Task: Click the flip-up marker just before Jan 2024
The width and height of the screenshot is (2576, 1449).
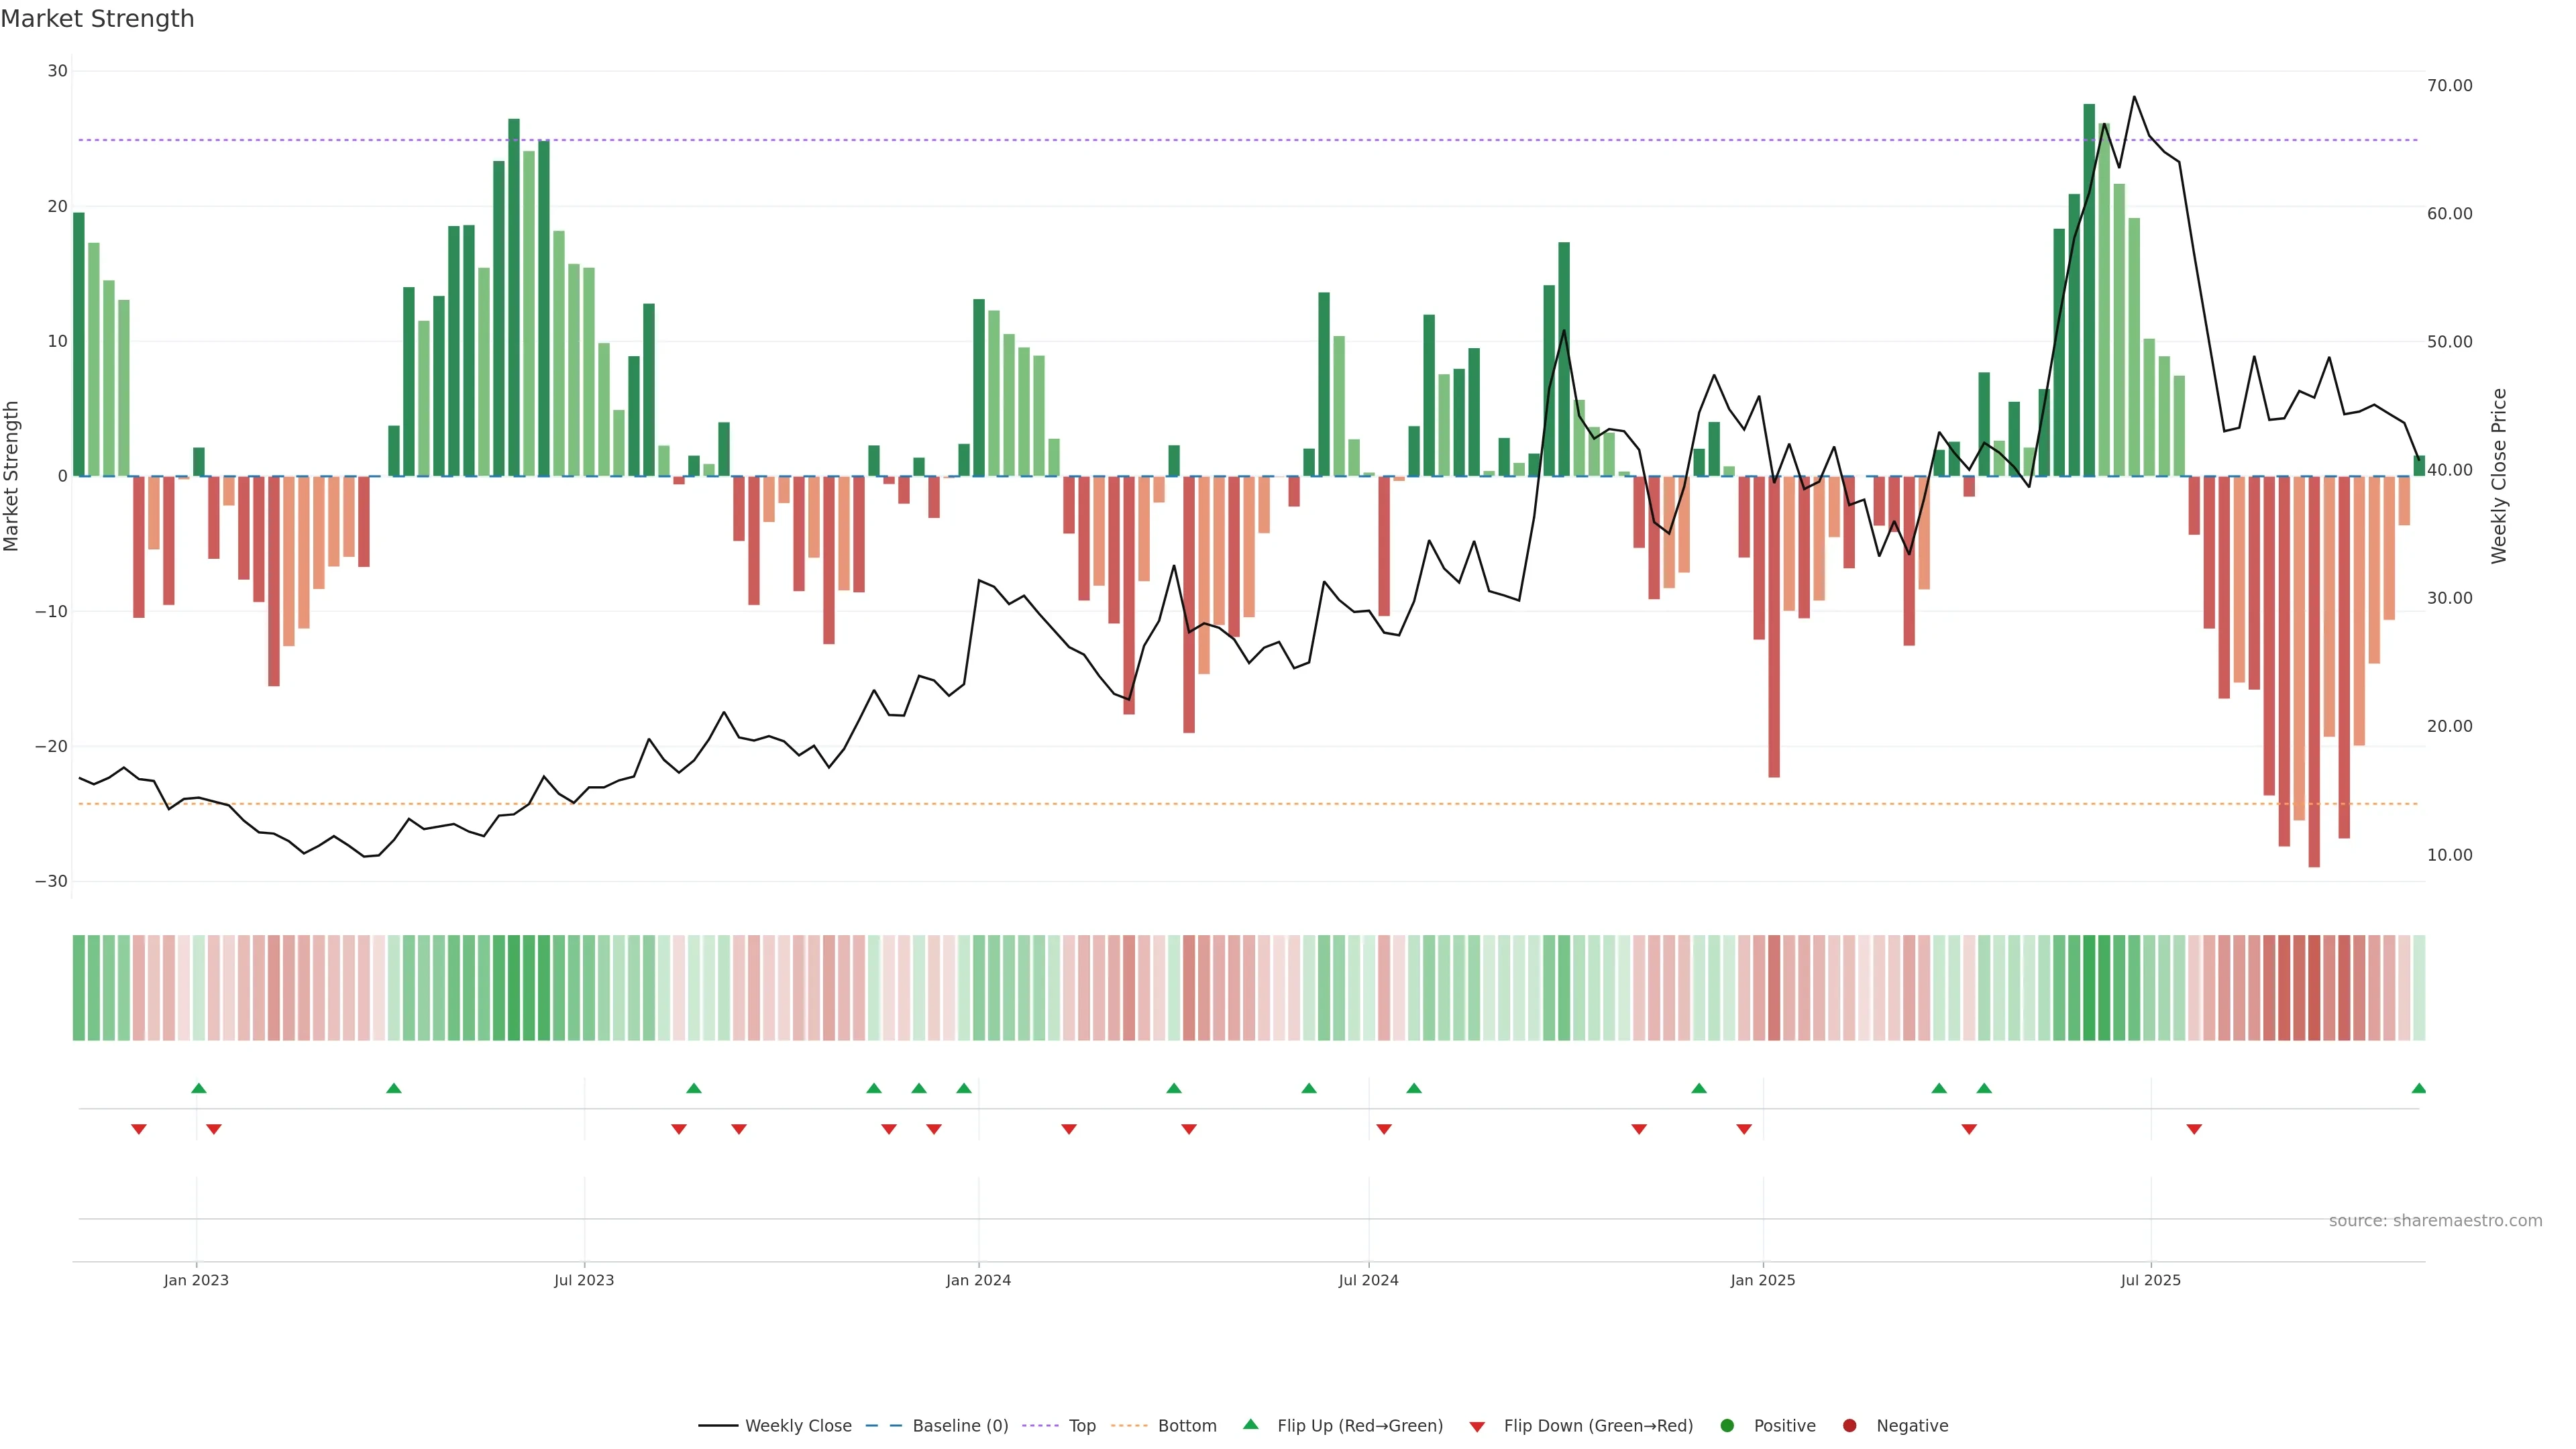Action: pos(964,1088)
